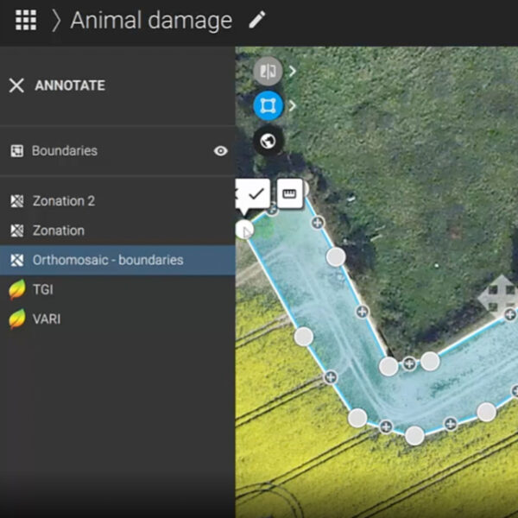Select the VARI index layer
Screen dimensions: 518x518
point(46,319)
